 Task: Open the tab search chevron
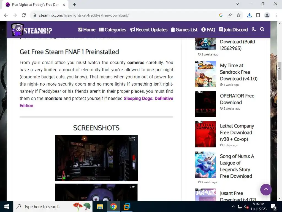238,4
